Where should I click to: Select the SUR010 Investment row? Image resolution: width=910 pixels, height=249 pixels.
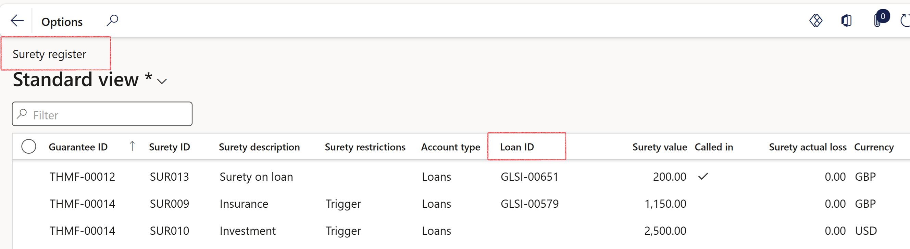tap(247, 231)
